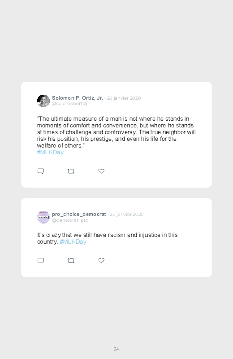Screen dimensions: 233x359
Task: Click 20 janvier 2020 date on Ortiz's tweet
Action: click(x=124, y=98)
